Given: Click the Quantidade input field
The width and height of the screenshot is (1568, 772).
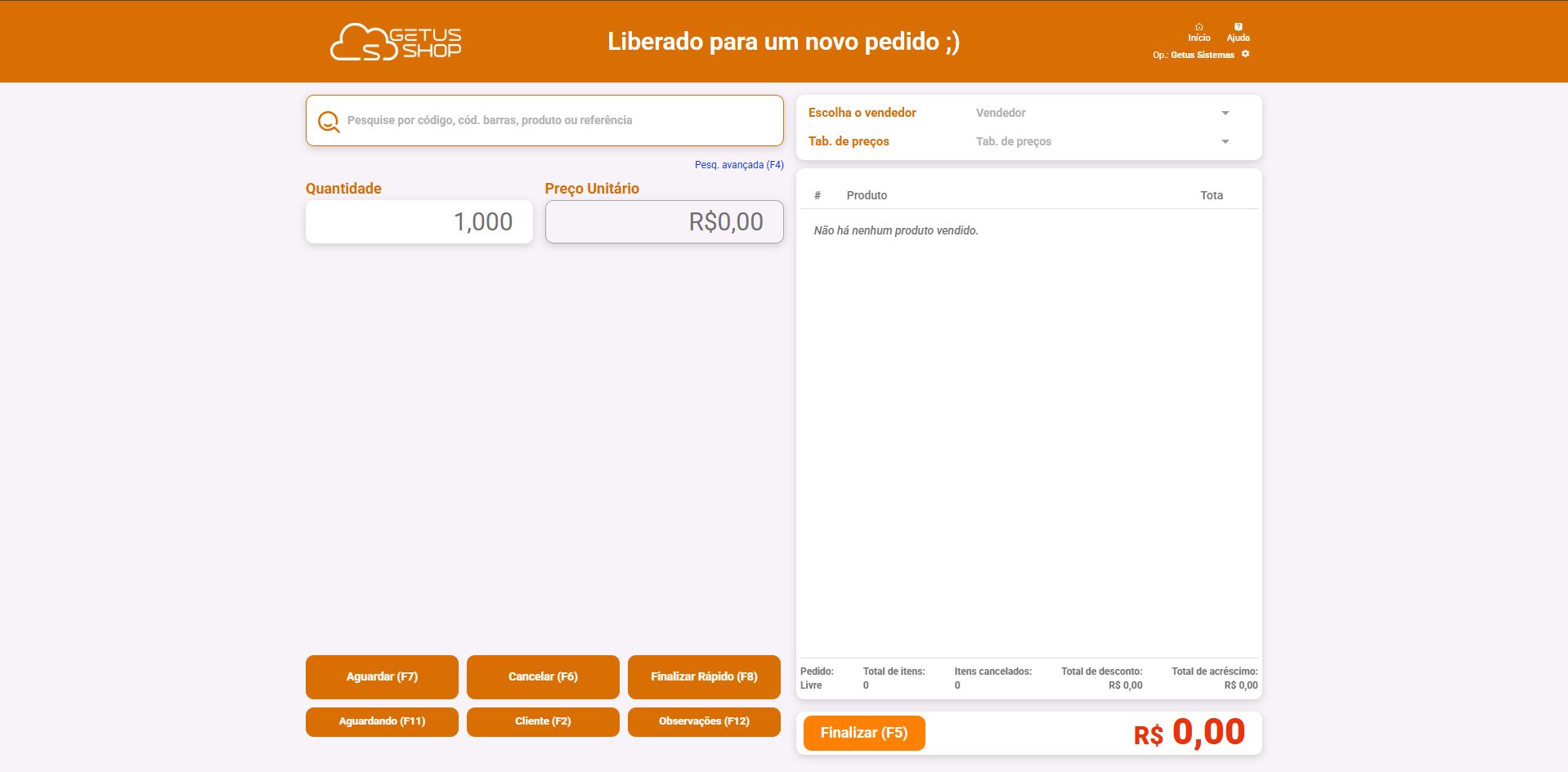Looking at the screenshot, I should pyautogui.click(x=419, y=221).
